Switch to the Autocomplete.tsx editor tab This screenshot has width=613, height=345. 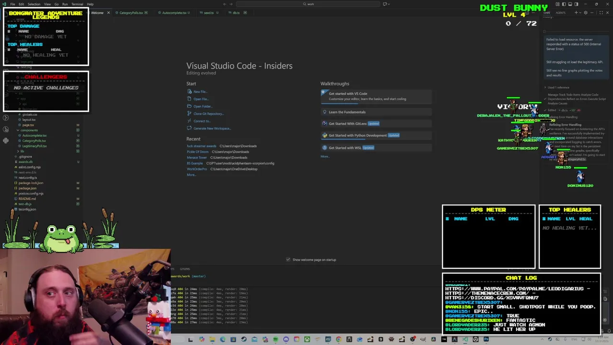point(174,13)
